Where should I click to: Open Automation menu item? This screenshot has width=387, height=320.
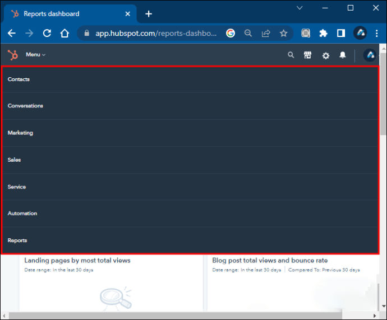[x=190, y=213]
